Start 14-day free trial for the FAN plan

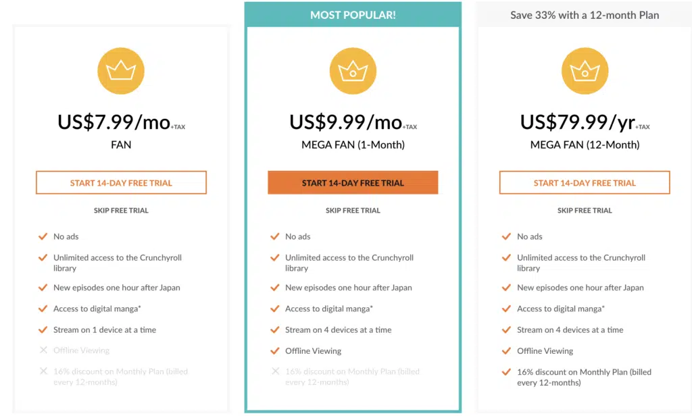click(x=121, y=182)
